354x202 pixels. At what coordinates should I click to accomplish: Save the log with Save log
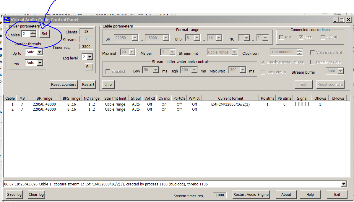[14, 195]
